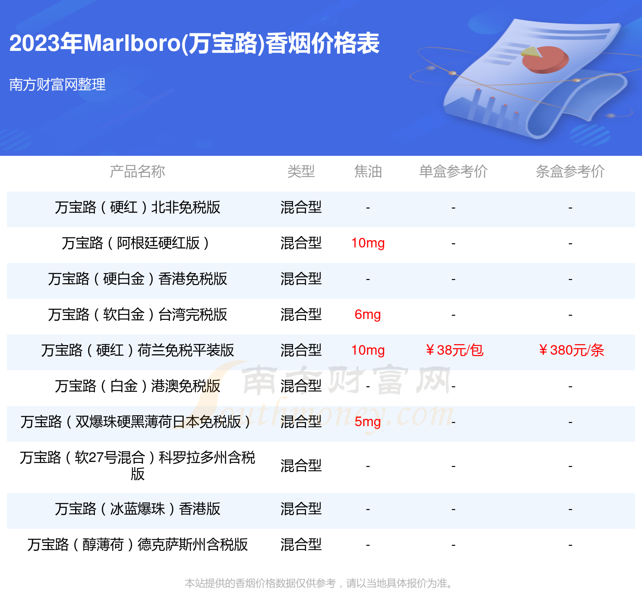Image resolution: width=642 pixels, height=604 pixels.
Task: Select 万宝路（白金）港澳免税版 product name
Action: [x=138, y=386]
